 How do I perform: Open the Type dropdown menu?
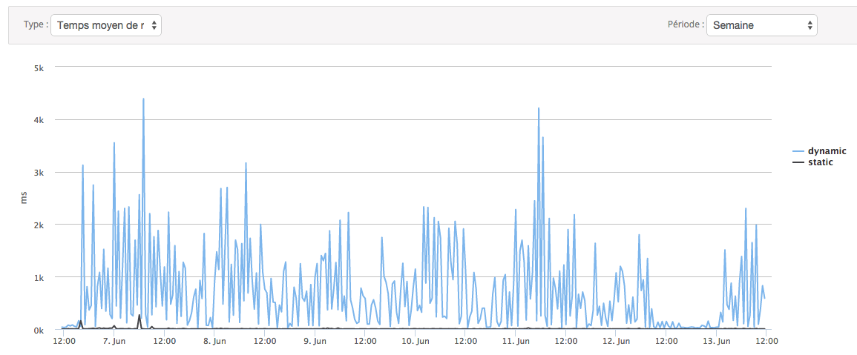pos(106,25)
